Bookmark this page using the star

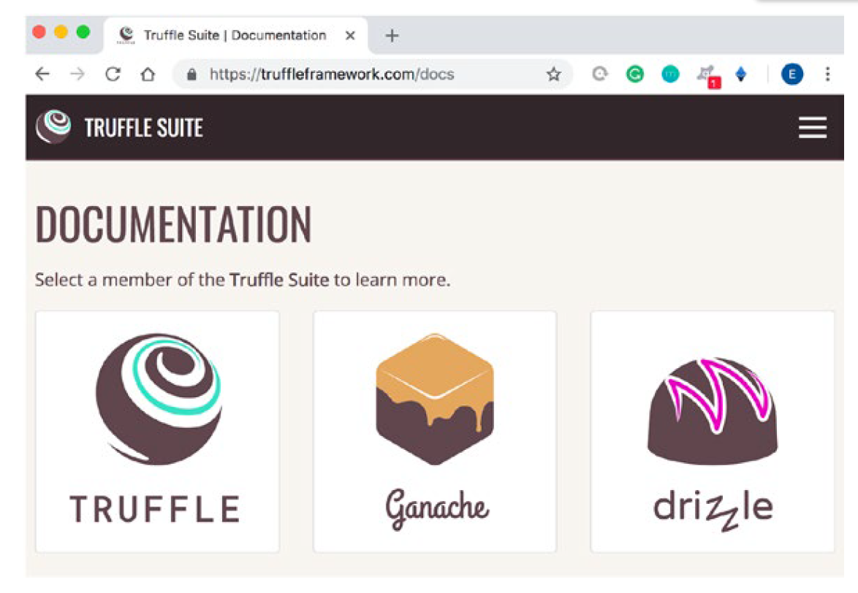pyautogui.click(x=553, y=74)
